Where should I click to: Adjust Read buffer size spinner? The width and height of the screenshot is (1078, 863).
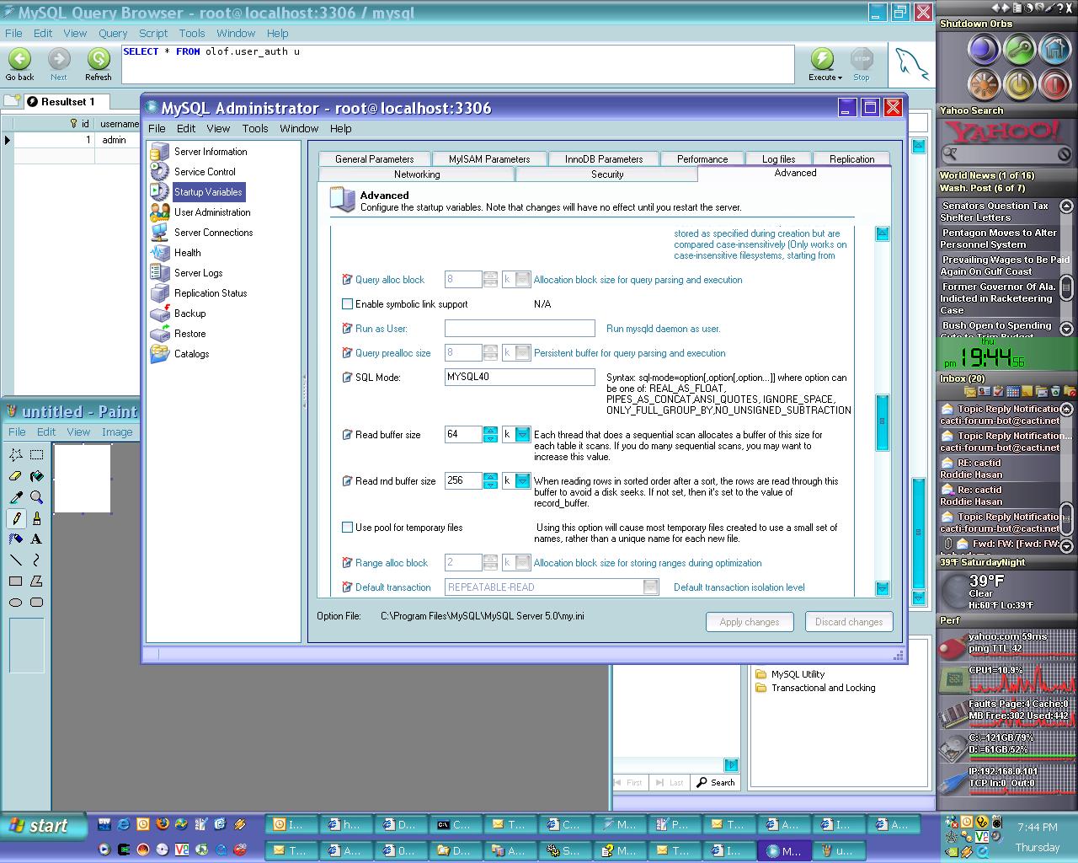point(490,435)
